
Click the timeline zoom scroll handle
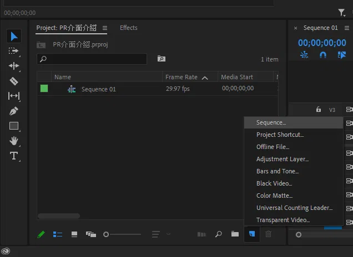[299, 235]
